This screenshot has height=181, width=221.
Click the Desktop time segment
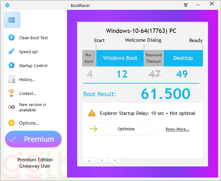click(x=183, y=58)
